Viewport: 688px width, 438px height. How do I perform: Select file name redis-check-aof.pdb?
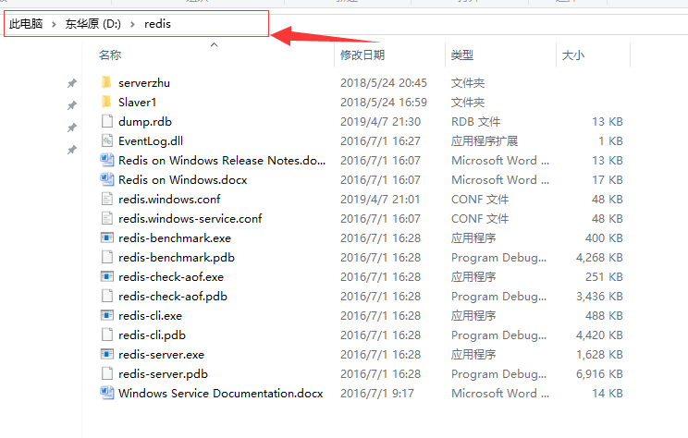tap(173, 296)
